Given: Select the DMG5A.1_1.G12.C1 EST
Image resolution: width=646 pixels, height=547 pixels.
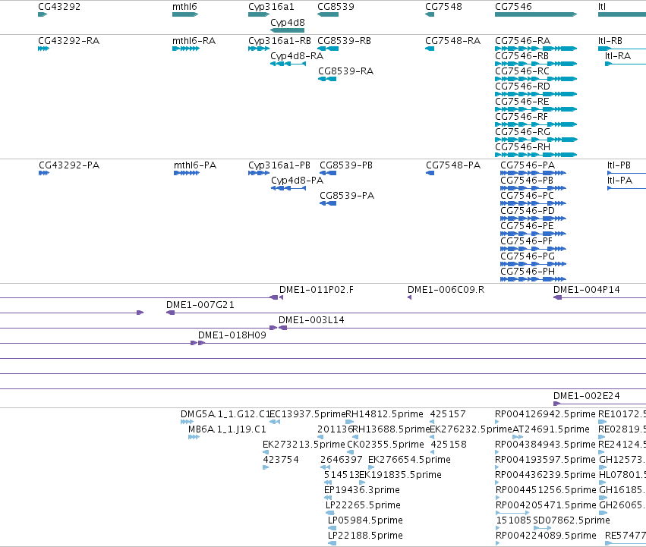Looking at the screenshot, I should click(187, 422).
